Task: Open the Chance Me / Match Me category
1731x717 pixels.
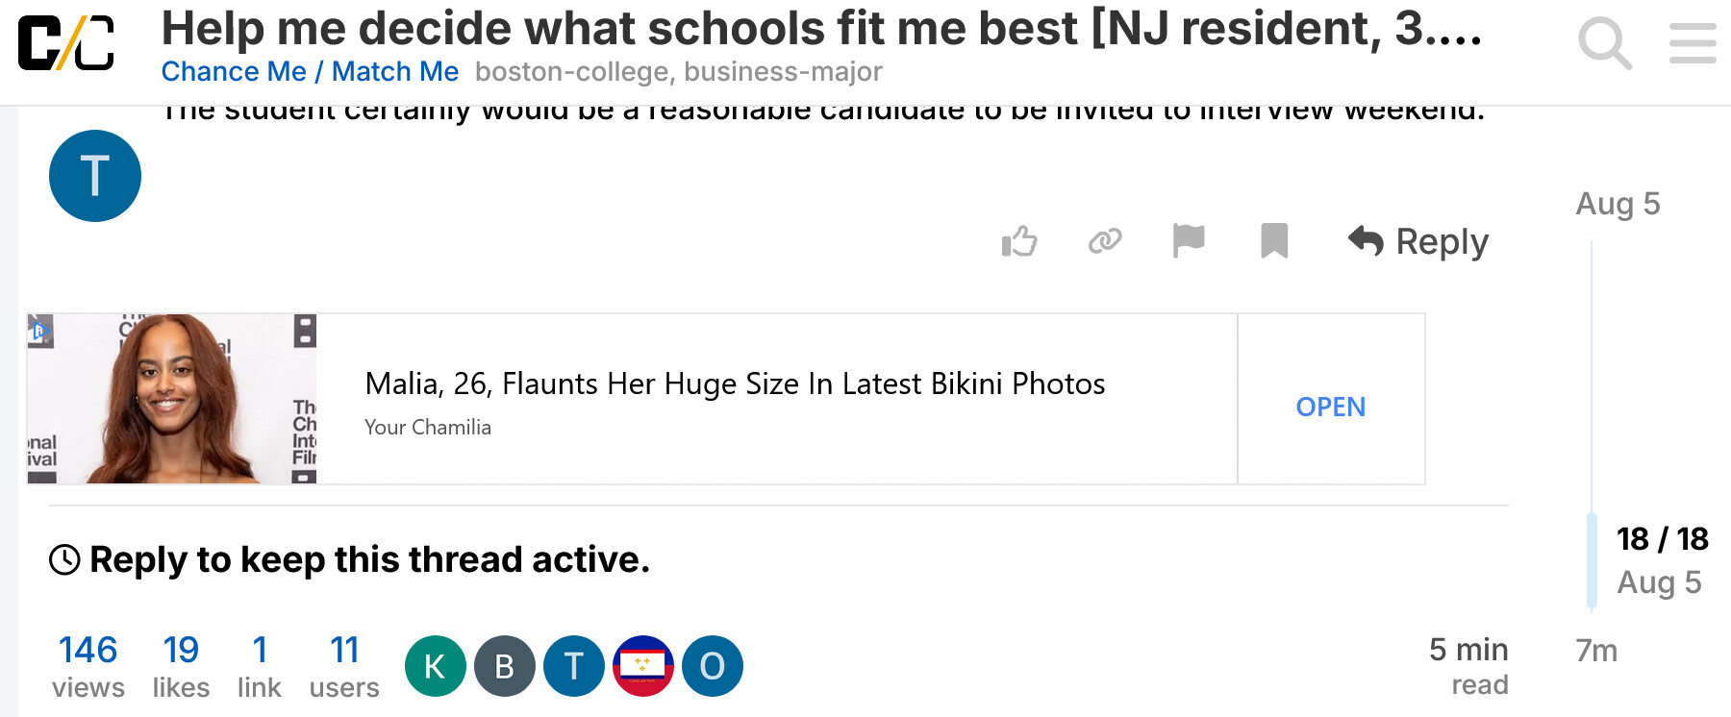Action: (310, 72)
